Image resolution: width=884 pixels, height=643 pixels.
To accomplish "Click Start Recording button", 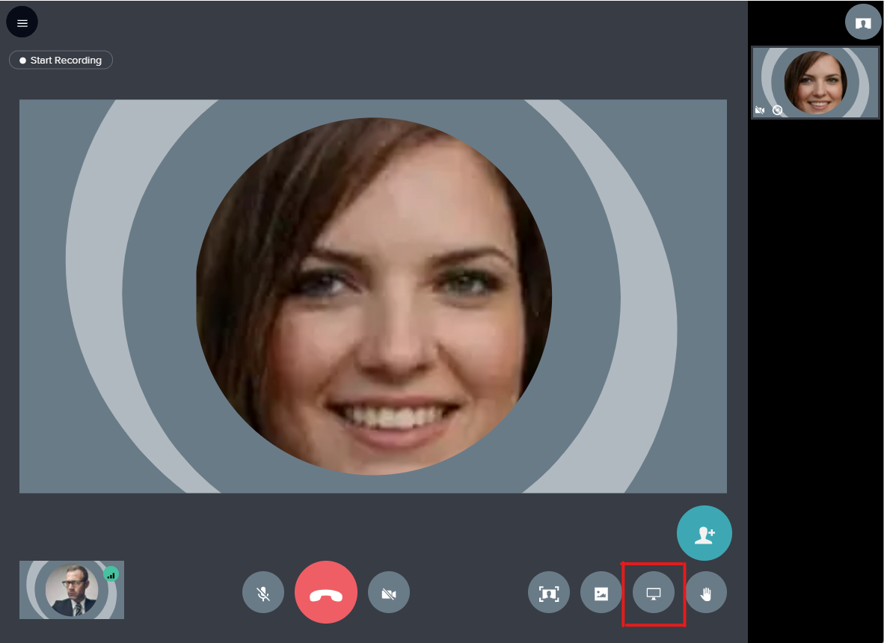I will [61, 61].
